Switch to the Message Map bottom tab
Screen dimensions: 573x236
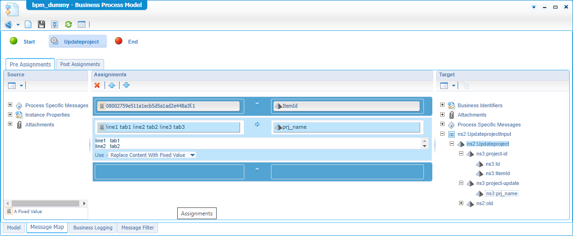point(47,227)
